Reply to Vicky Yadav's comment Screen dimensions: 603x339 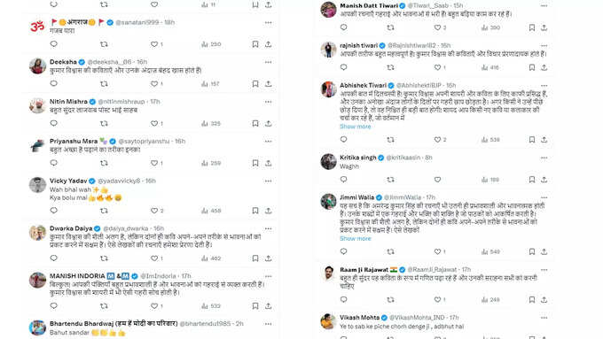pyautogui.click(x=54, y=211)
